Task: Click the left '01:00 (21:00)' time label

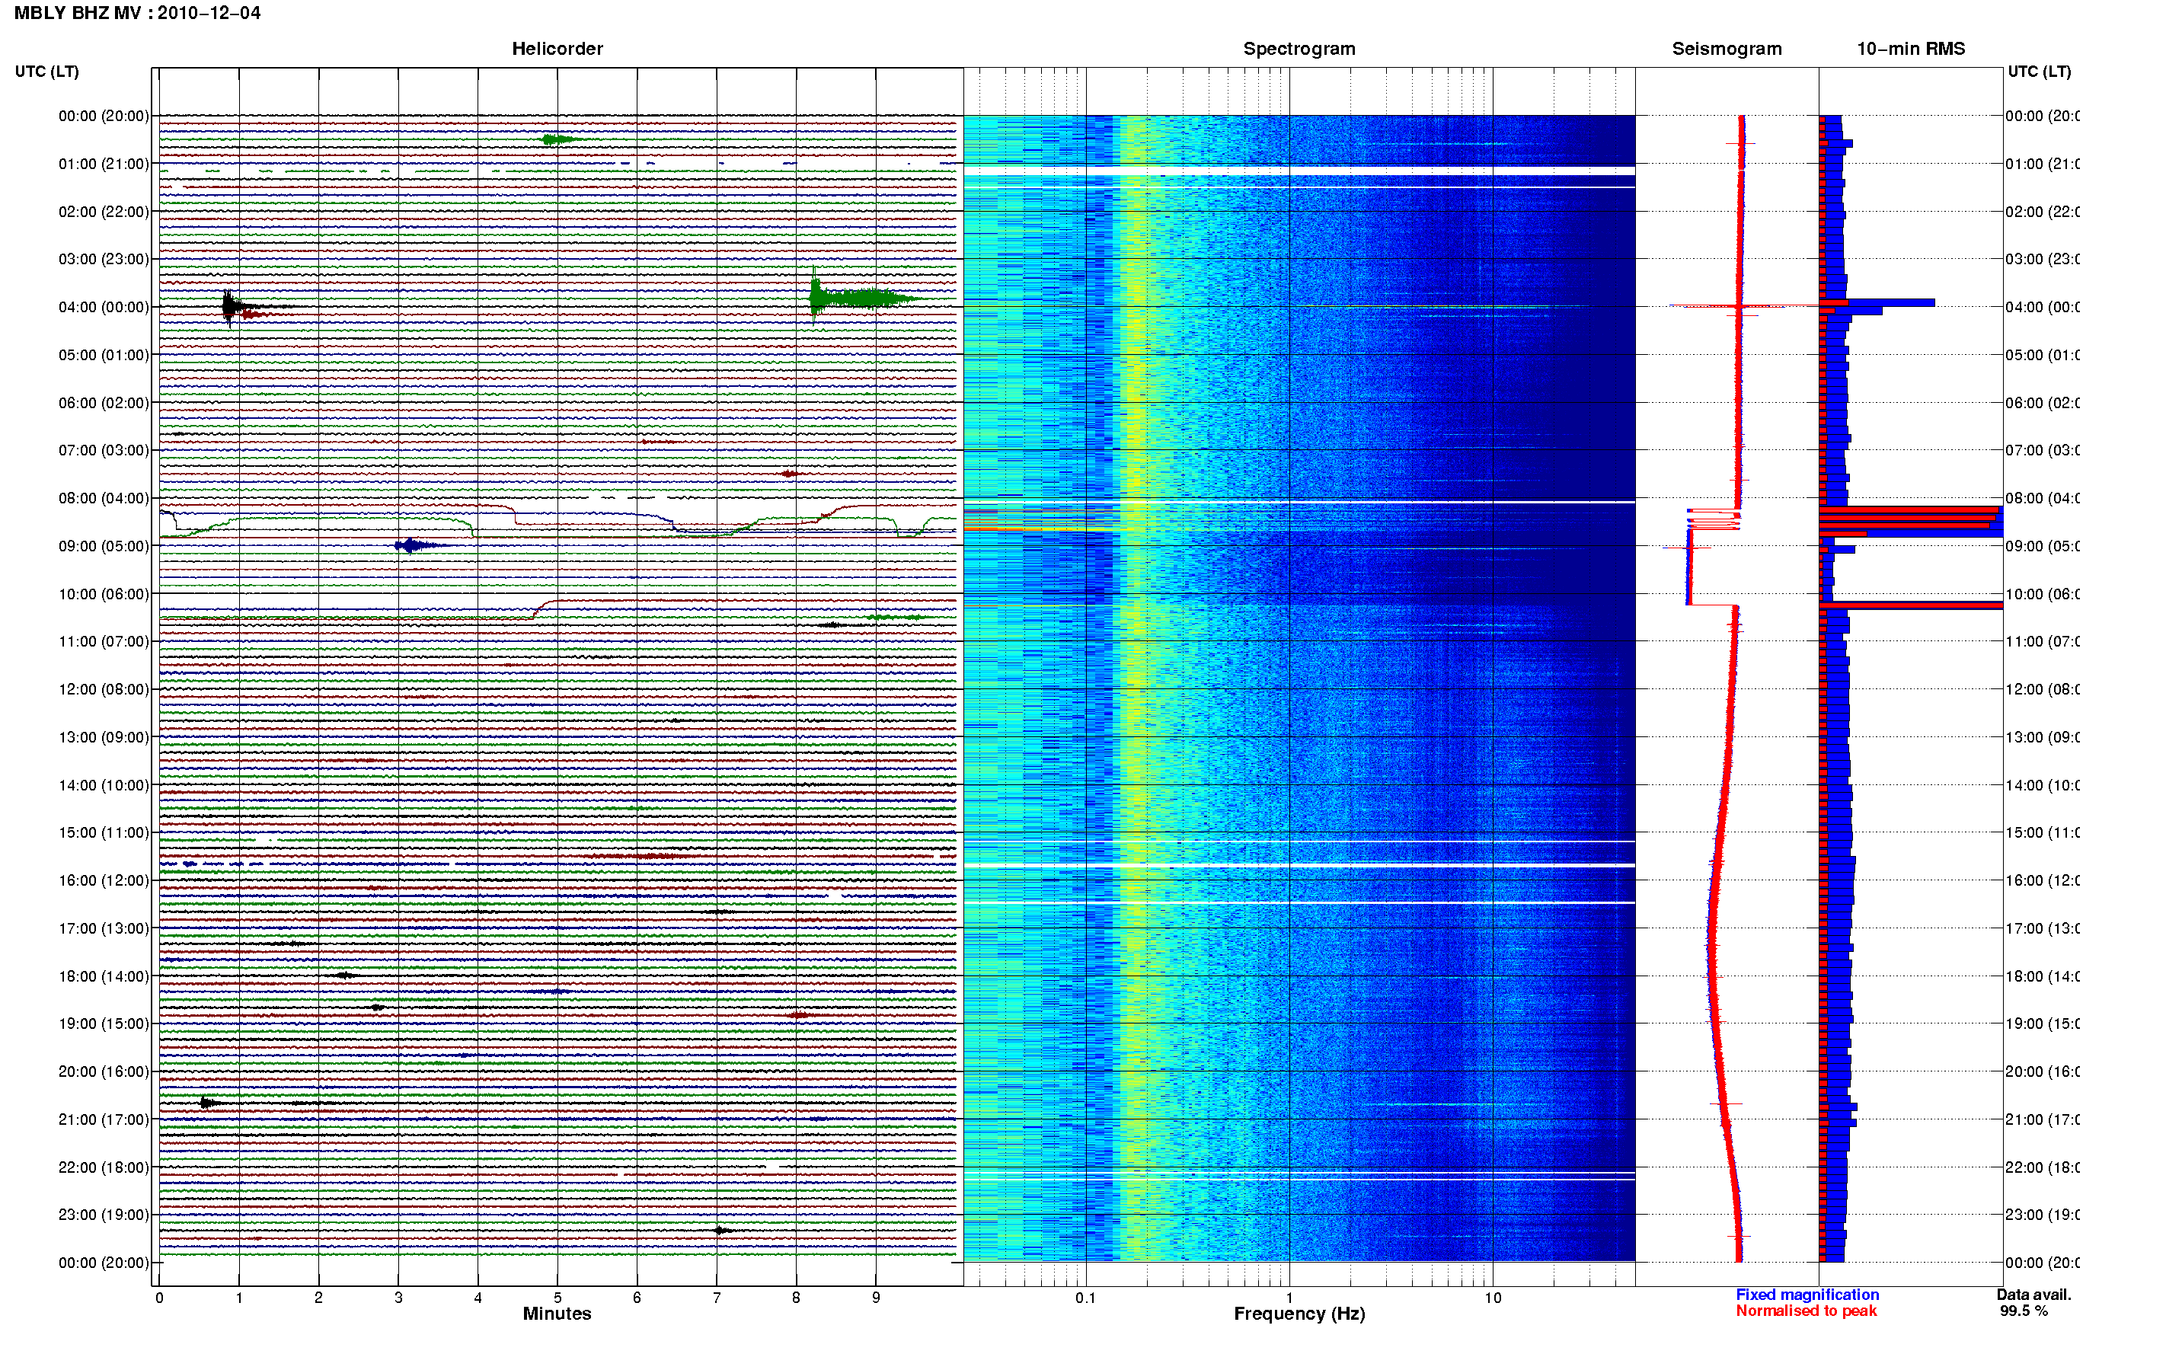Action: [x=104, y=164]
